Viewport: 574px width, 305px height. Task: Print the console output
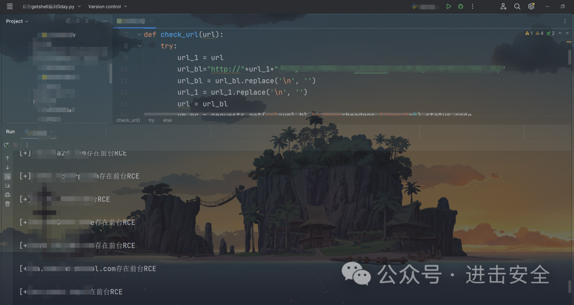tap(7, 195)
